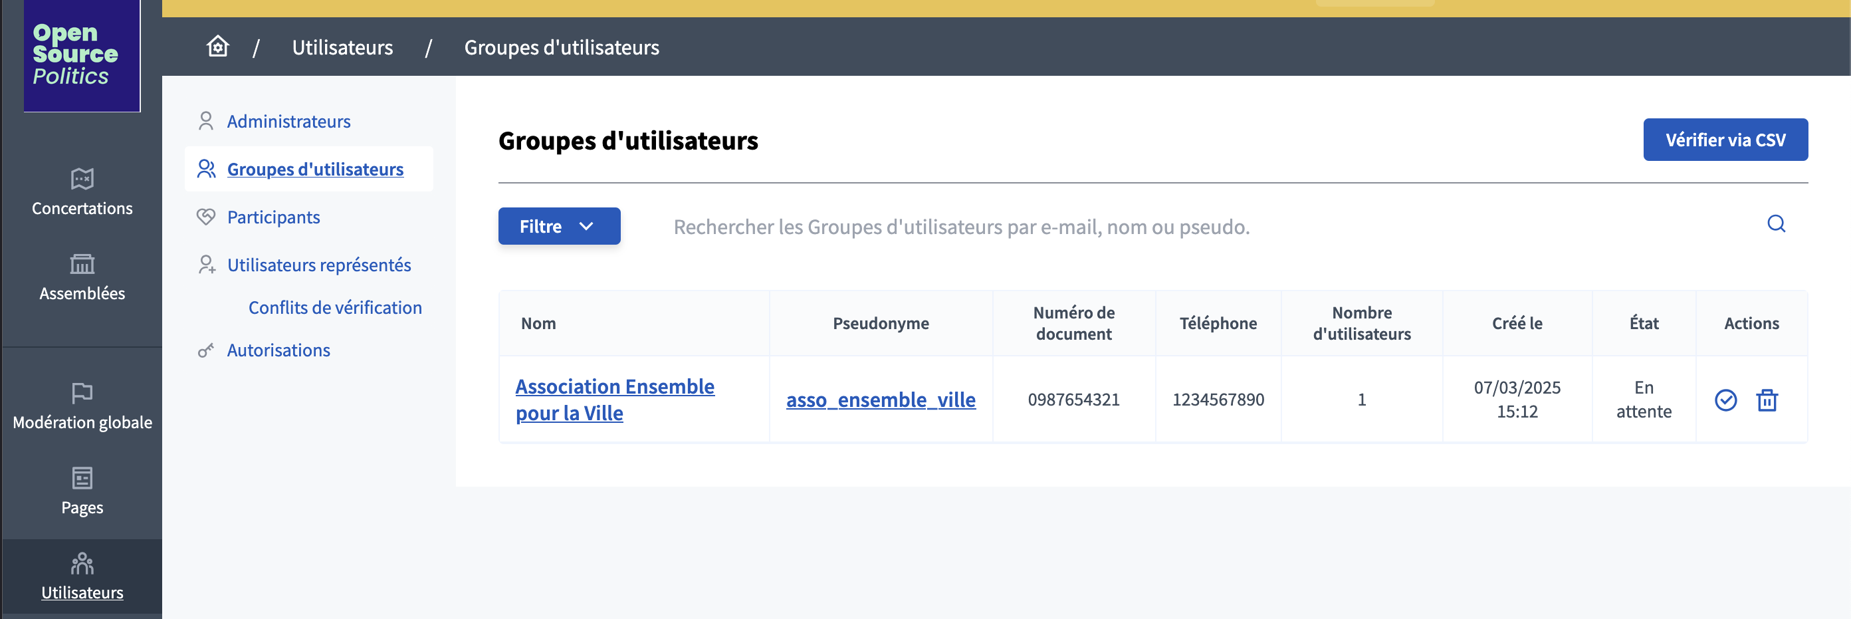Open the Autorisations submenu link
The height and width of the screenshot is (619, 1851).
[278, 350]
